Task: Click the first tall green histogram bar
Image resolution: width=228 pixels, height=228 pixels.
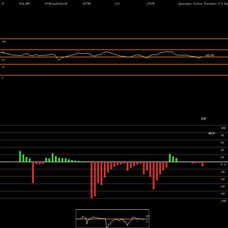Action: (x=20, y=156)
